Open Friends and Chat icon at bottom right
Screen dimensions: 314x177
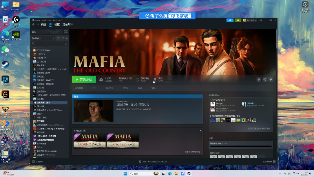coord(274,162)
